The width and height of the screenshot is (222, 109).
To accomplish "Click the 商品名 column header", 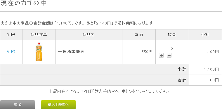I will point(89,35).
